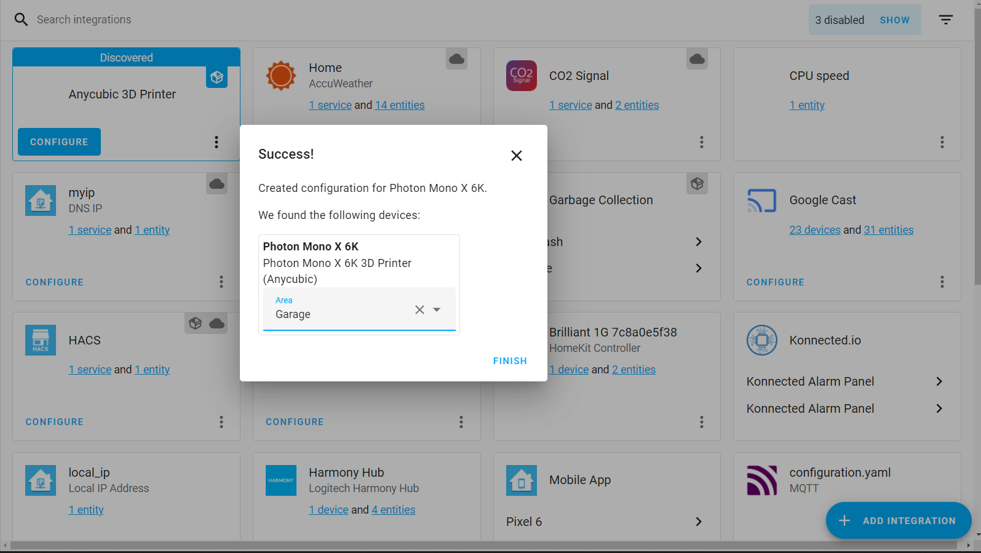Open AccuWeather 1 service link
Screen dimensions: 981x553
coord(330,105)
